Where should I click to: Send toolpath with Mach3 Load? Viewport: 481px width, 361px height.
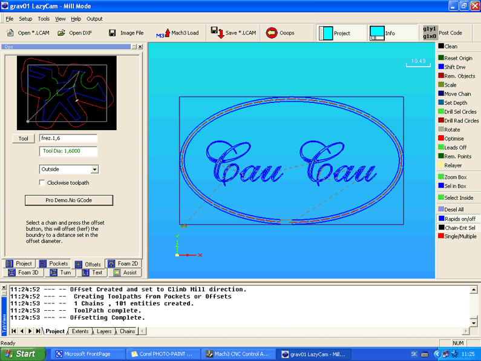[x=177, y=33]
